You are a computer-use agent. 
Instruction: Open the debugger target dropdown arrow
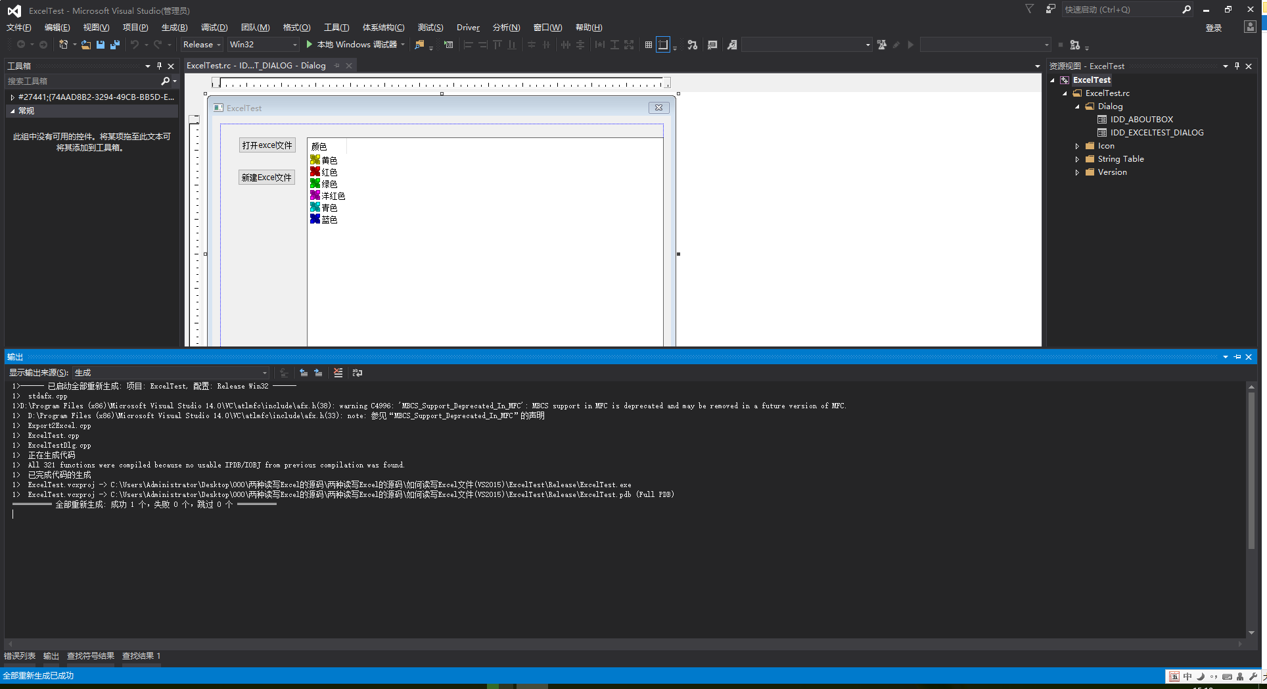click(x=403, y=45)
